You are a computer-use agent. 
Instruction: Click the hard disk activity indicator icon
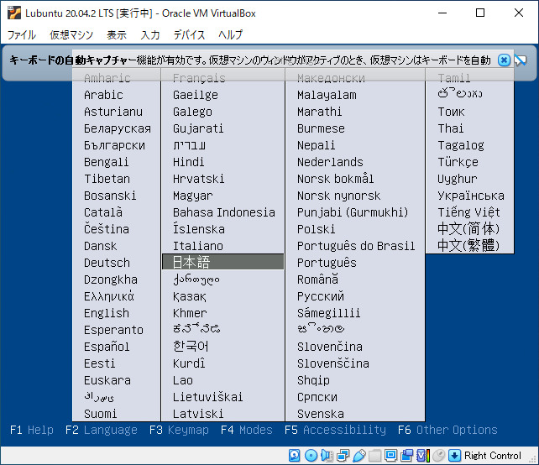294,456
